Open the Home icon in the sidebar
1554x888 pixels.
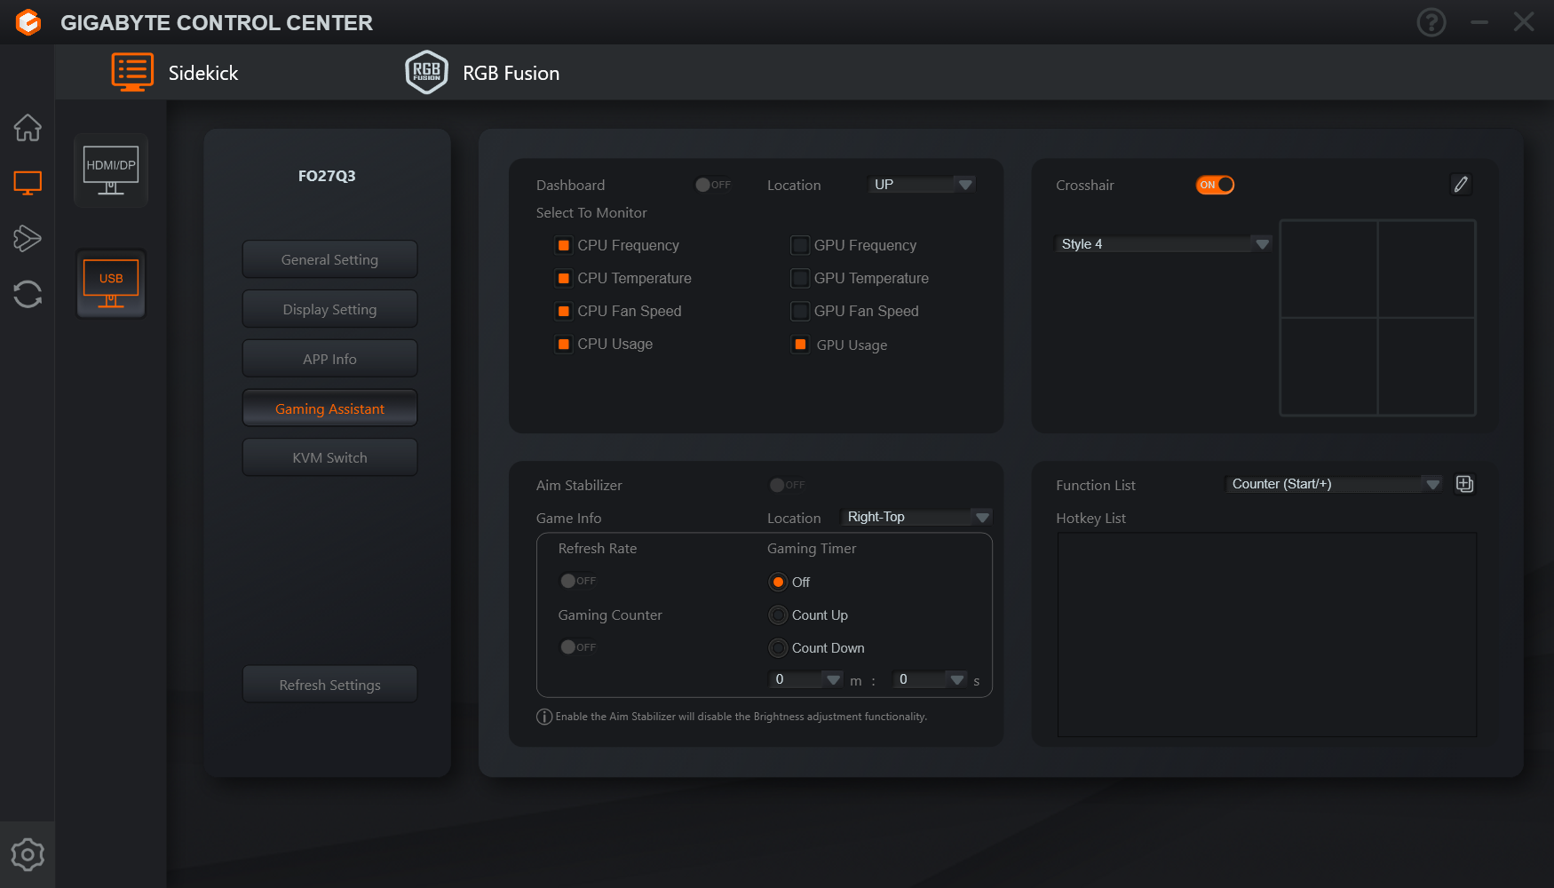[28, 128]
